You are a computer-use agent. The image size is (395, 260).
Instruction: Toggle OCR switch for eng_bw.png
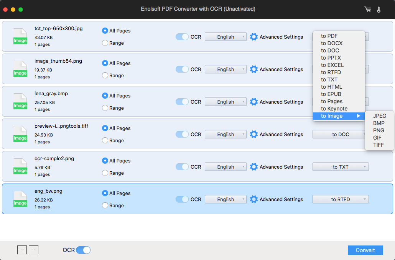[x=182, y=199]
